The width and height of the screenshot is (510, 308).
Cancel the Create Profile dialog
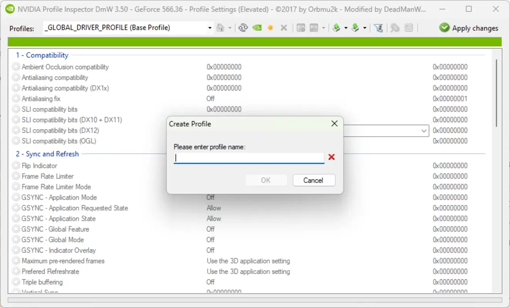(314, 180)
